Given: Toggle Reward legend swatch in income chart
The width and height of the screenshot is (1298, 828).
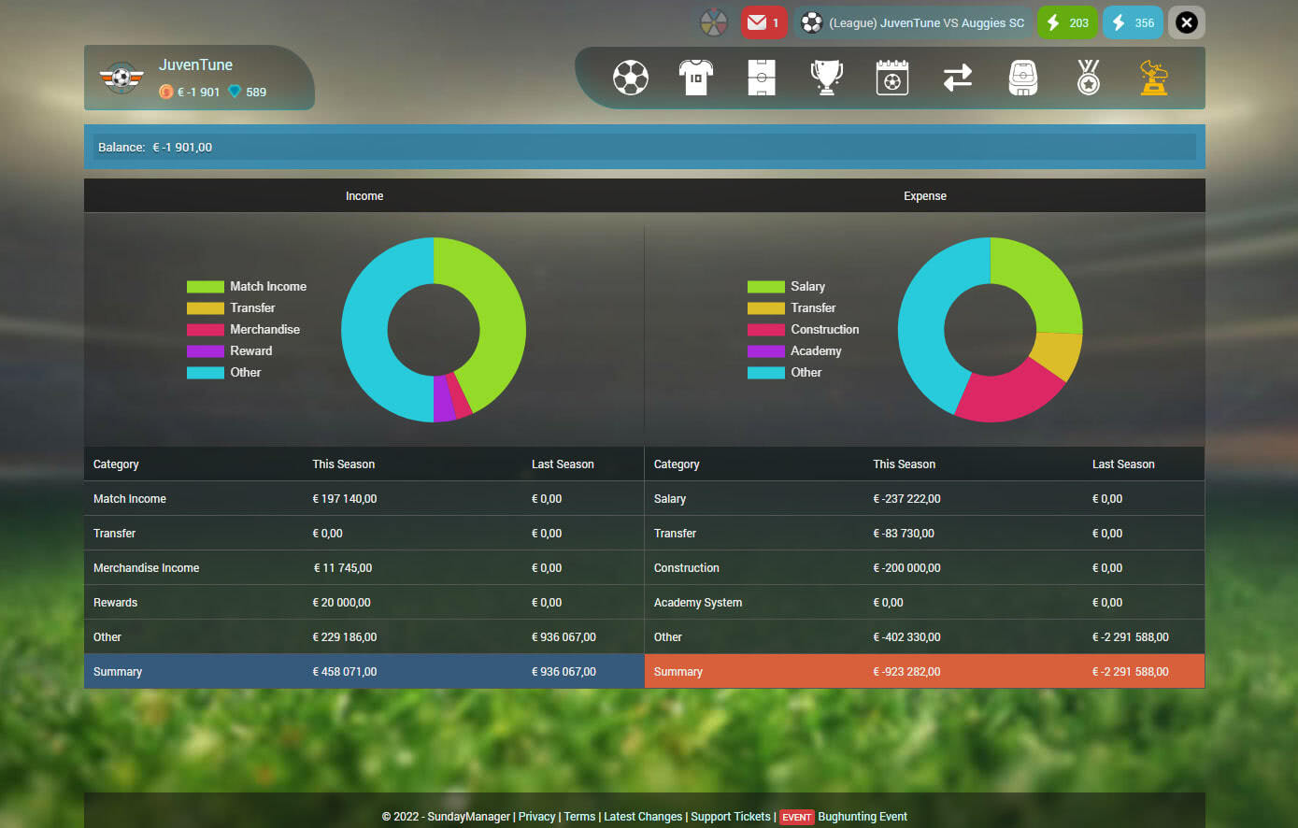Looking at the screenshot, I should tap(205, 351).
